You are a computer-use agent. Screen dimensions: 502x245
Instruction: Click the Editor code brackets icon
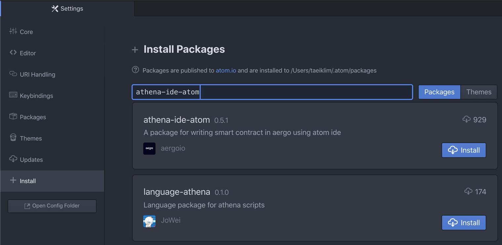13,52
